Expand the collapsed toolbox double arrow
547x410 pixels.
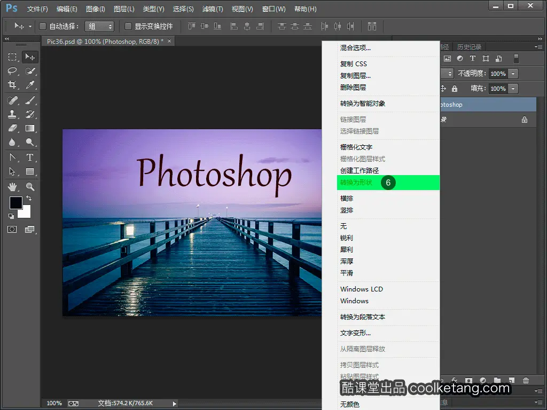click(6, 38)
